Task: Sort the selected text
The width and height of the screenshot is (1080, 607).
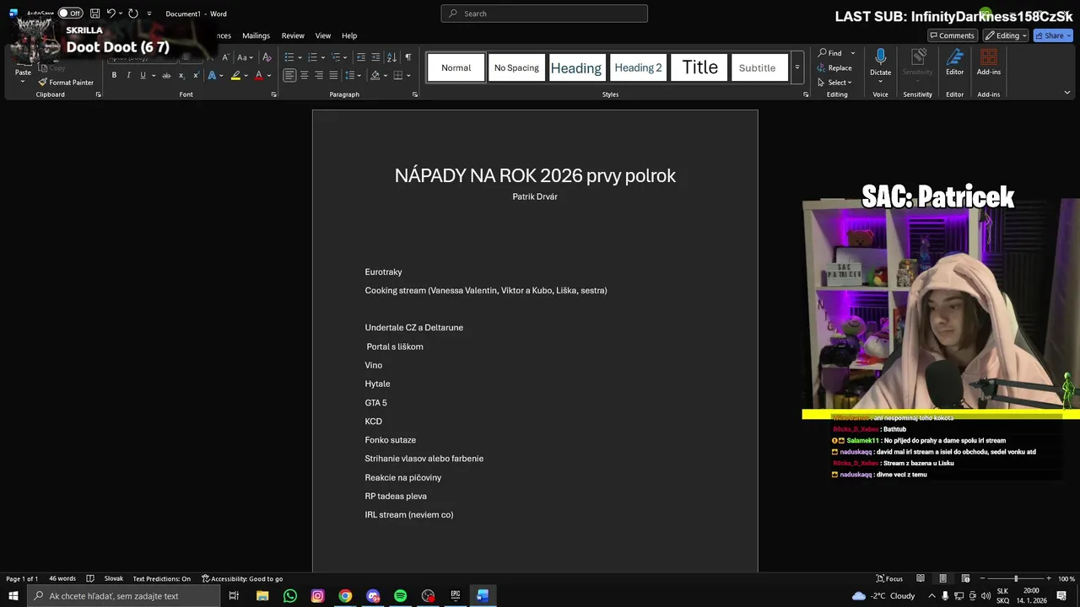Action: (391, 57)
